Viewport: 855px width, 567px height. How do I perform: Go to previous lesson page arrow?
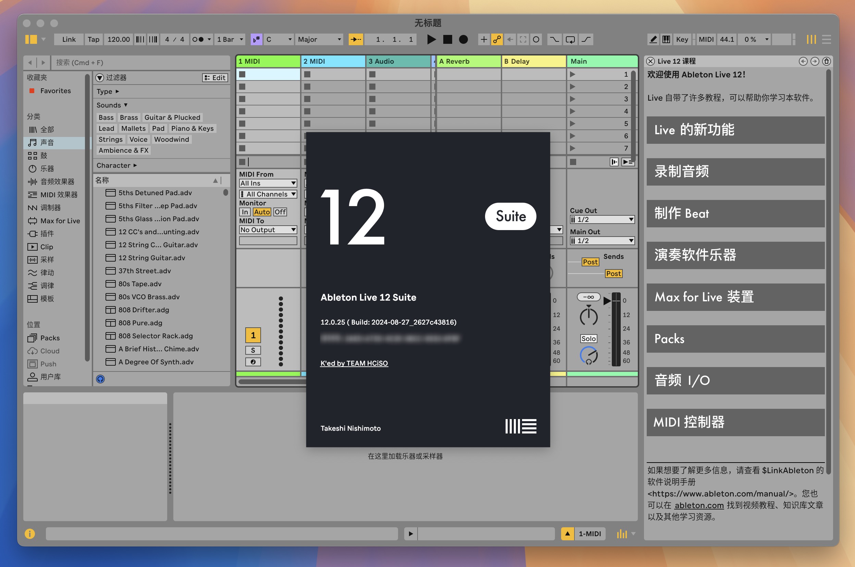803,62
